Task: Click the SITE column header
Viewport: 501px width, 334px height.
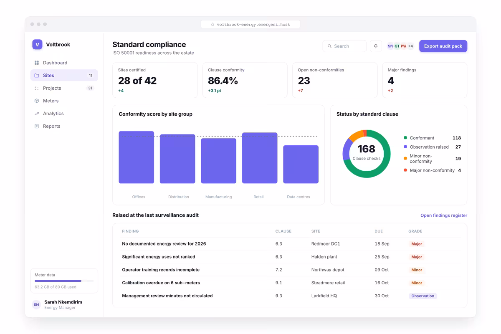Action: 316,231
